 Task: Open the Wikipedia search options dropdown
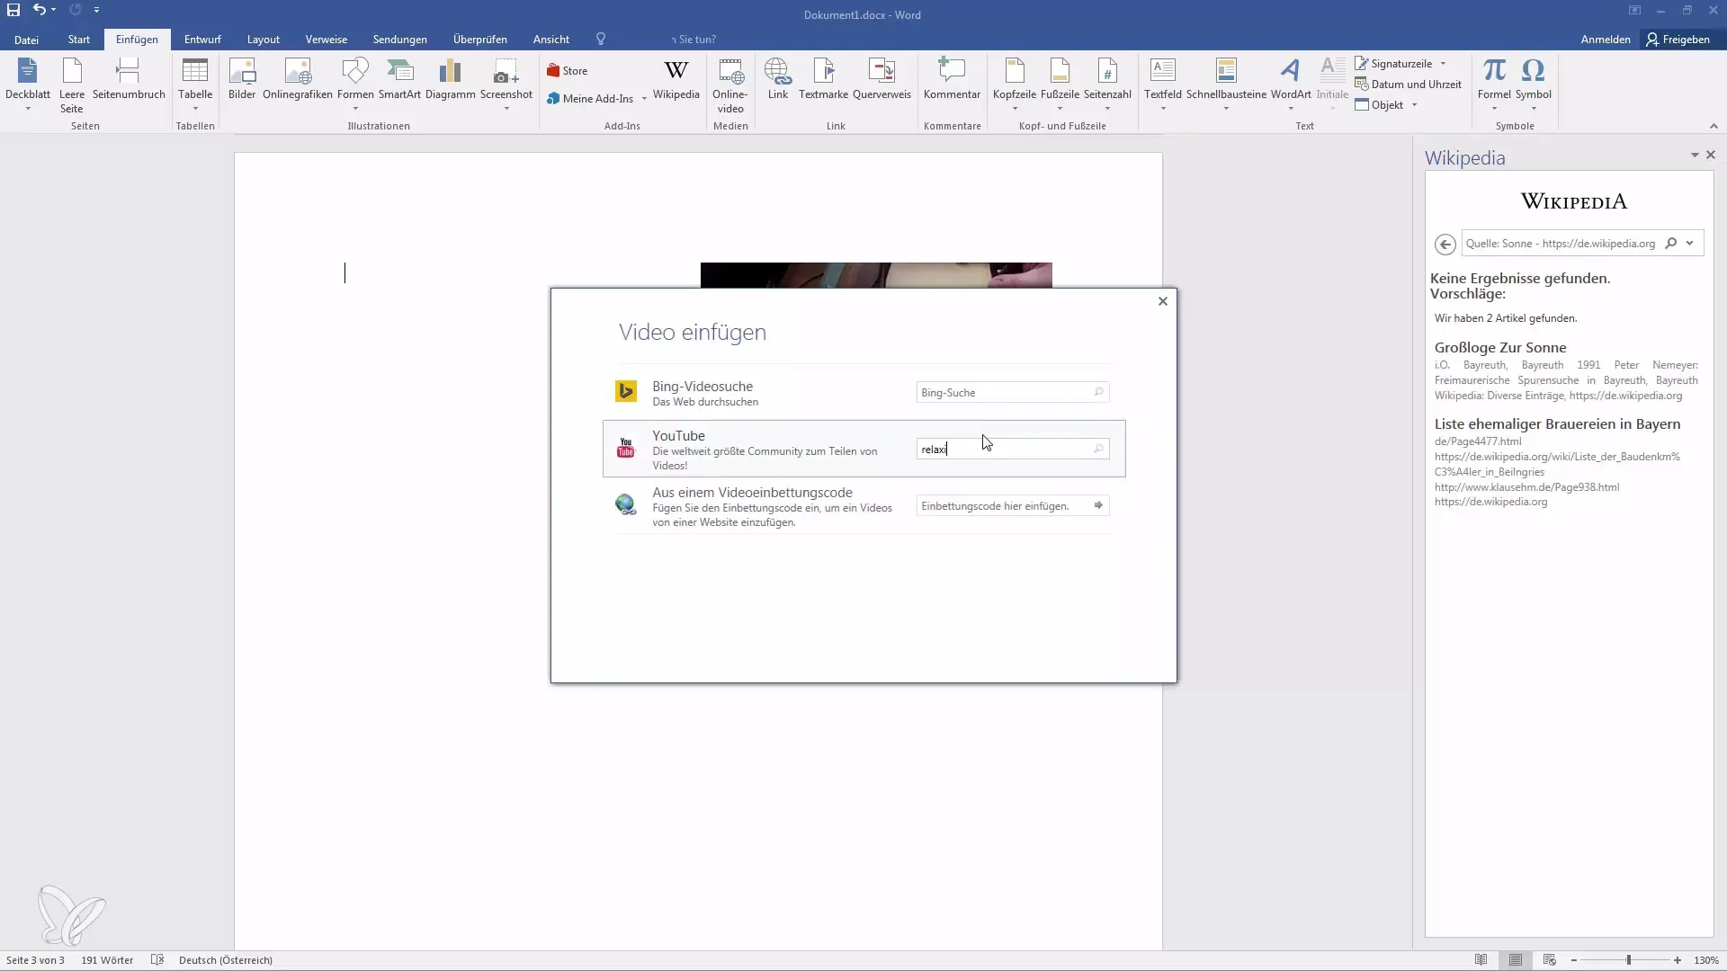tap(1689, 243)
